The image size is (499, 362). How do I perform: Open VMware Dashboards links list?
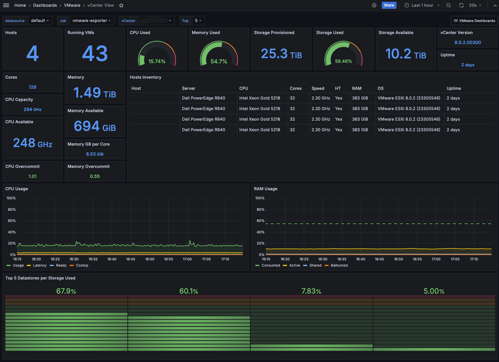(474, 21)
